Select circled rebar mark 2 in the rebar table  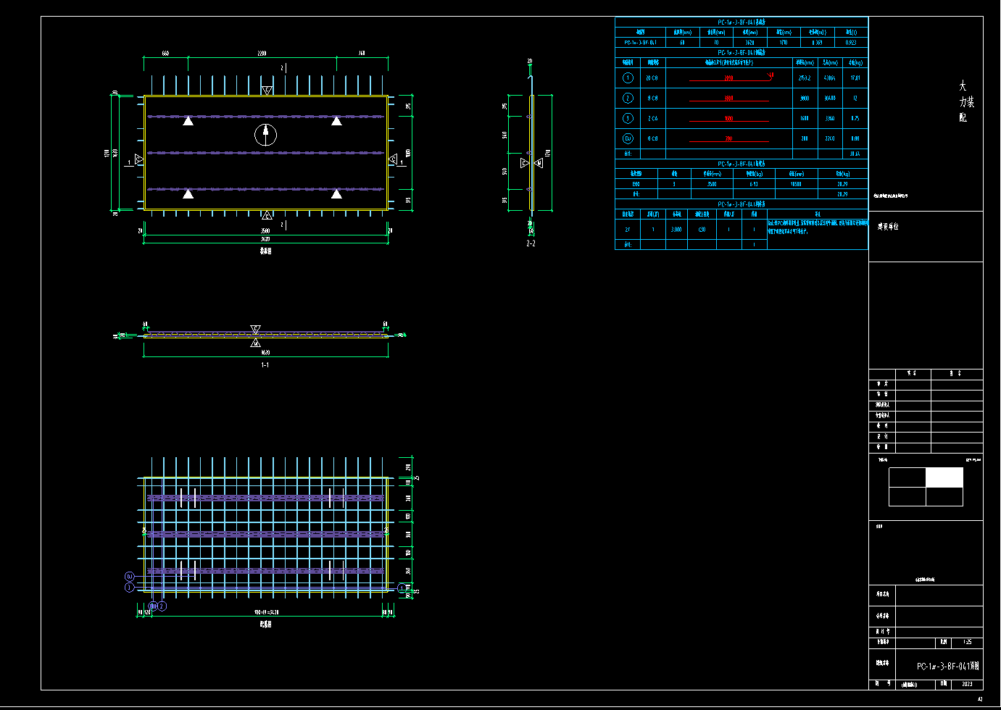coord(628,98)
